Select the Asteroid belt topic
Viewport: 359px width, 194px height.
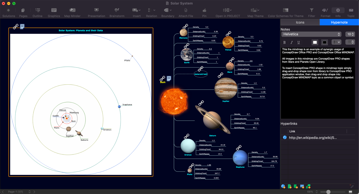point(201,74)
